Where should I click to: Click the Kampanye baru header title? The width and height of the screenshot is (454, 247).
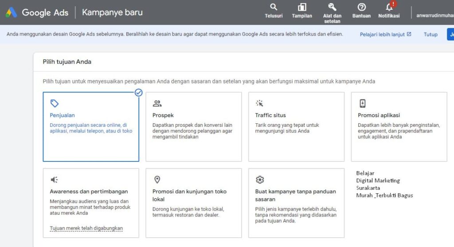[112, 12]
